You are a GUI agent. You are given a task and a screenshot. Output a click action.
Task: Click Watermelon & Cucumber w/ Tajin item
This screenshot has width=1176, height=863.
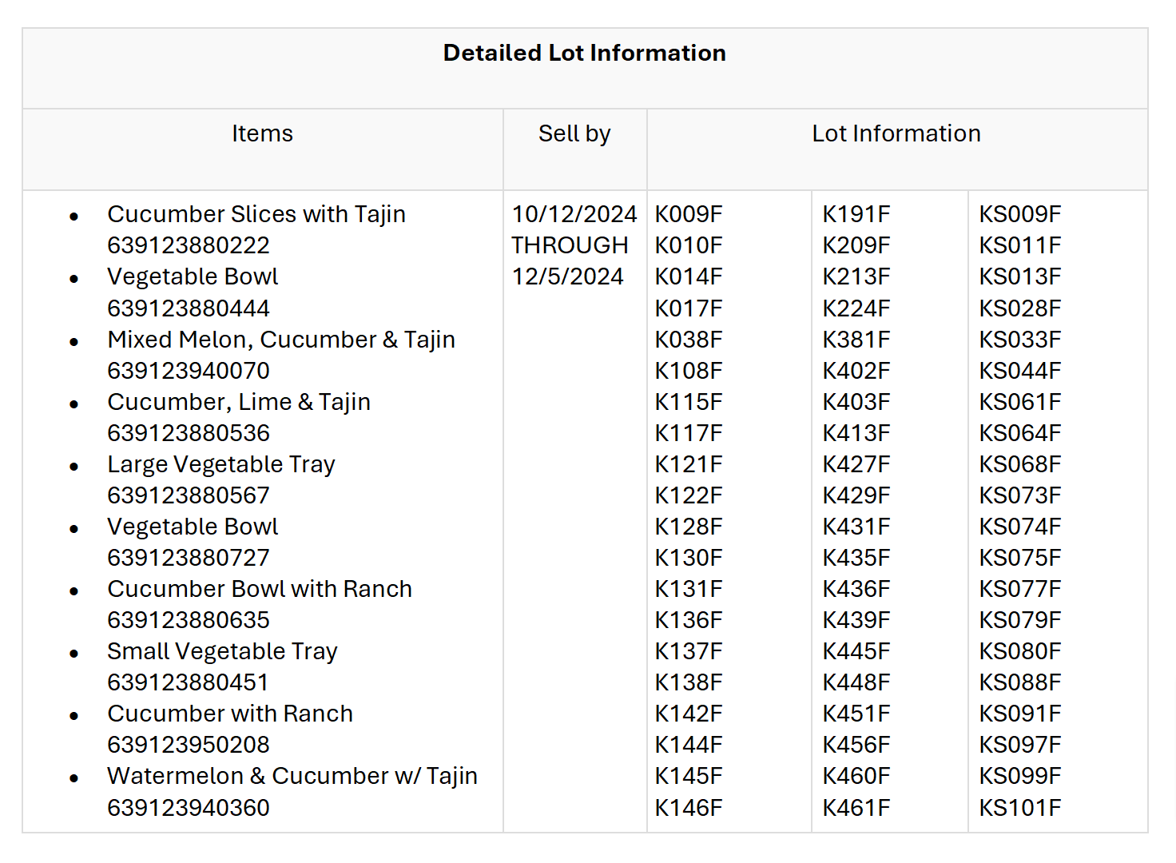point(292,776)
